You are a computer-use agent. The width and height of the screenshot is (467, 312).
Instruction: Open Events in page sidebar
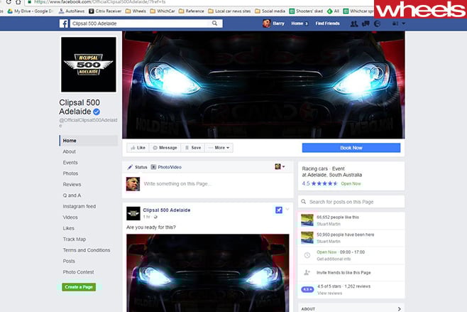pyautogui.click(x=70, y=163)
